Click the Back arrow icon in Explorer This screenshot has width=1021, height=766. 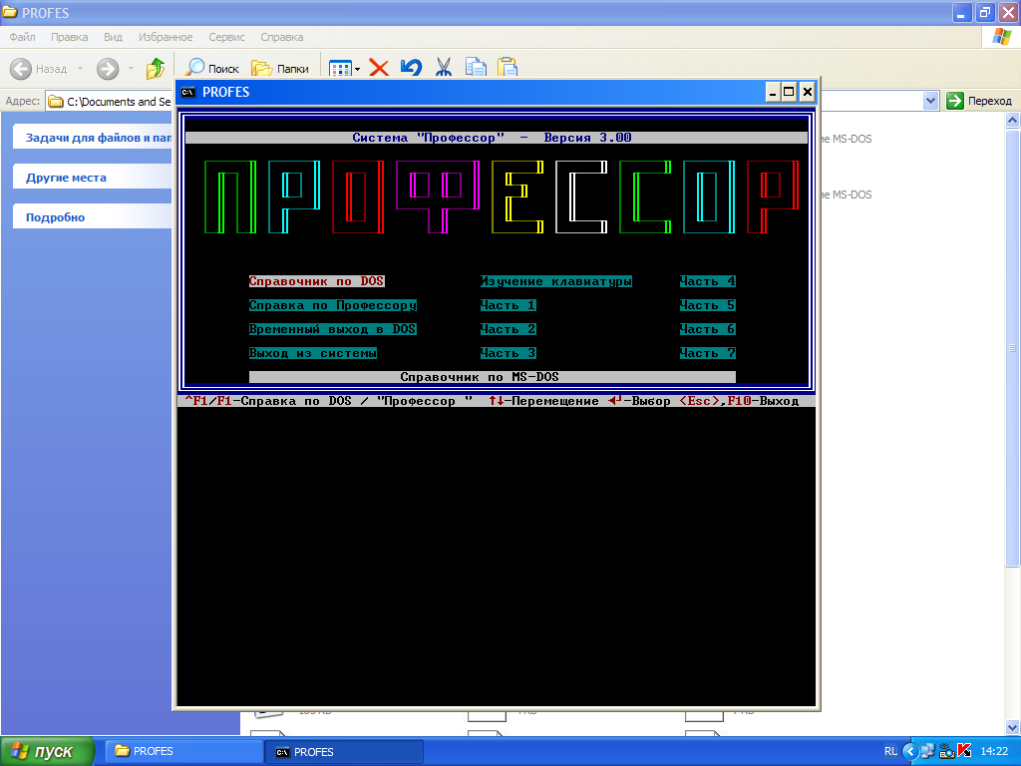pyautogui.click(x=21, y=69)
